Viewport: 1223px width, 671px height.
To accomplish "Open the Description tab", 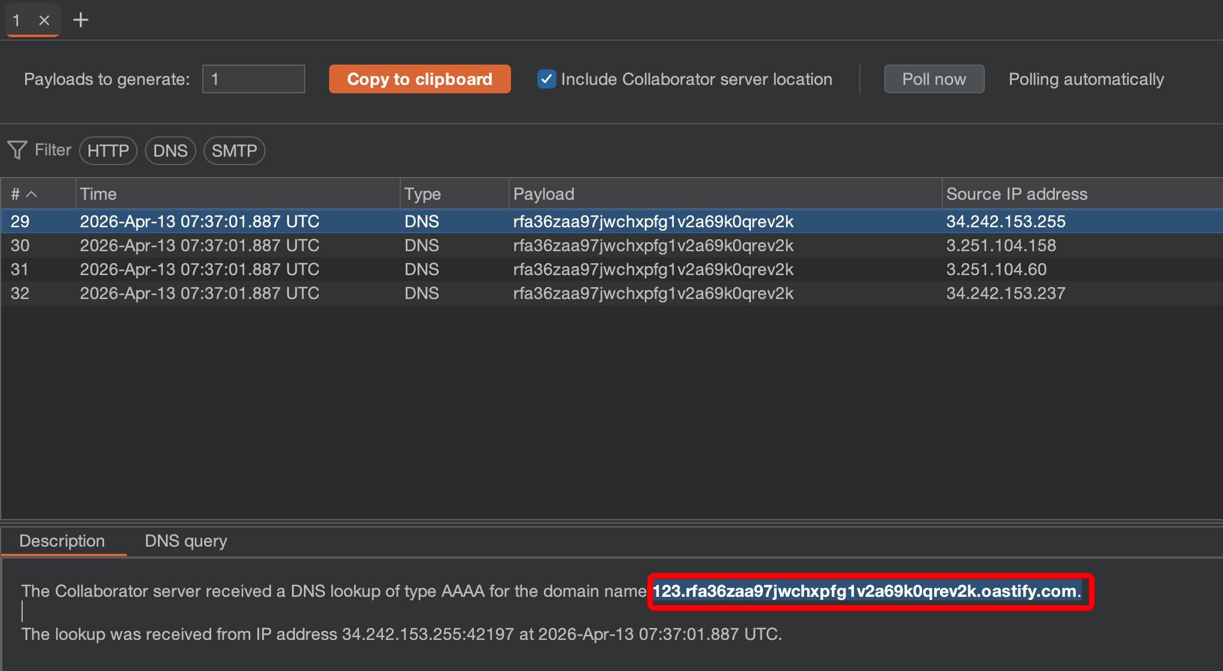I will (x=62, y=541).
